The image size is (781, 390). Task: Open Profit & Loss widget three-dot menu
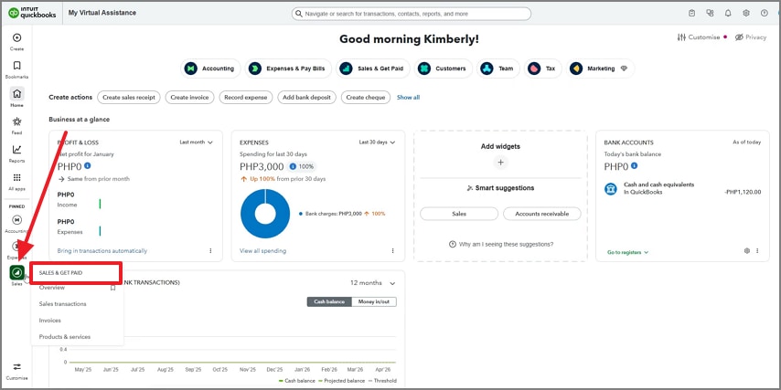(x=210, y=250)
